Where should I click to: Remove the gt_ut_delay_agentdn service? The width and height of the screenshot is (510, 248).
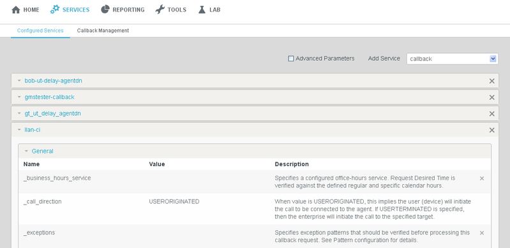491,114
